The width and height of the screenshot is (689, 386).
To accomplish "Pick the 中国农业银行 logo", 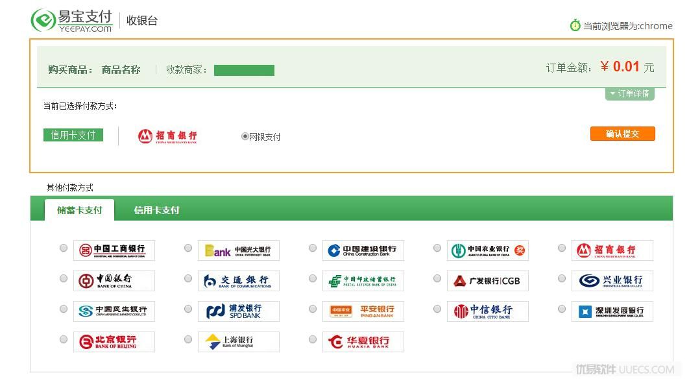I will [488, 250].
